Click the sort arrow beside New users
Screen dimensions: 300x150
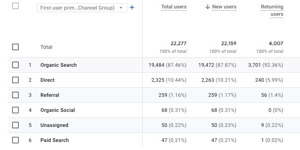tap(208, 7)
